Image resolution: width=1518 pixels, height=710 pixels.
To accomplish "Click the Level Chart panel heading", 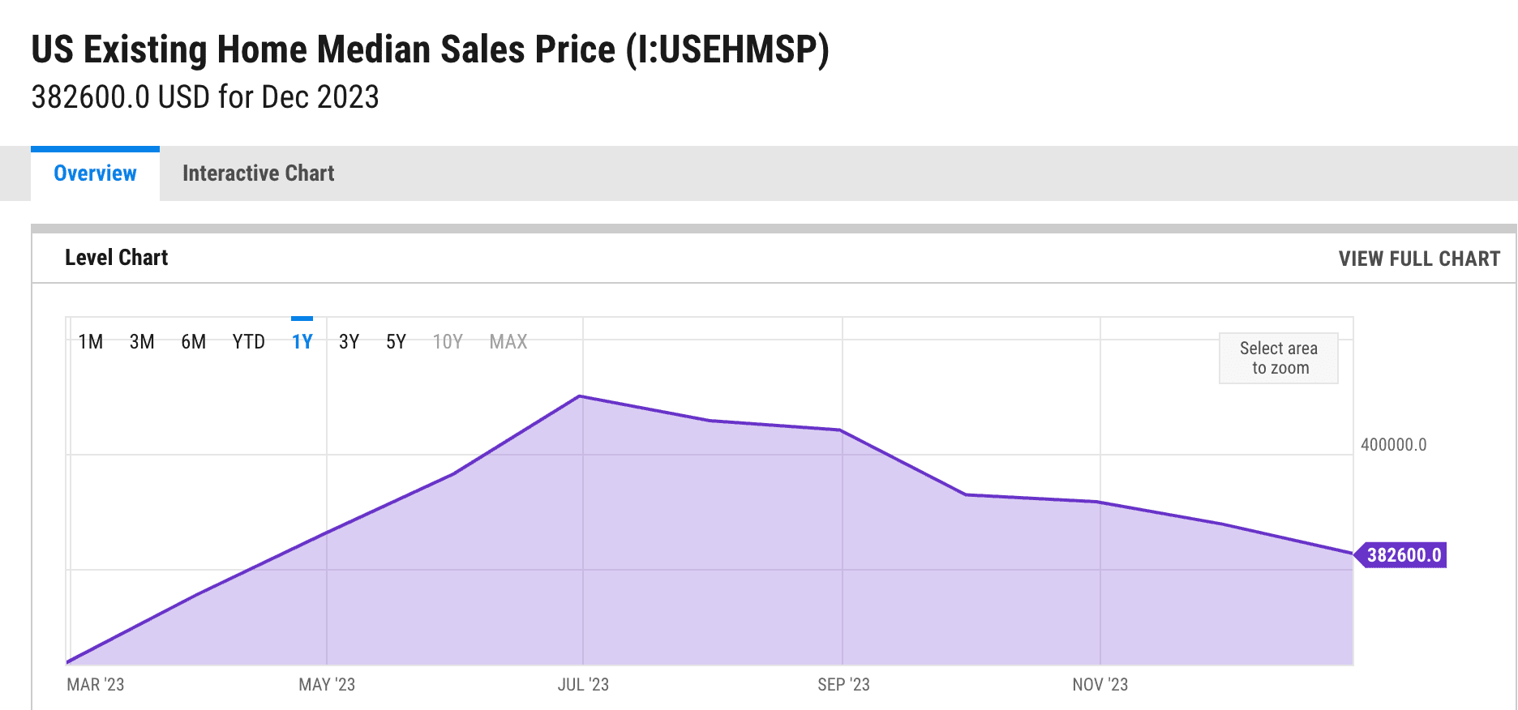I will [116, 258].
